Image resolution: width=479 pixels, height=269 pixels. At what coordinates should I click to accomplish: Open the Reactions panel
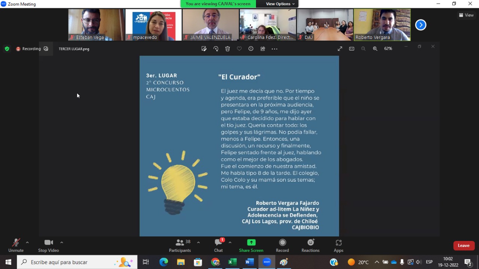coord(311,245)
